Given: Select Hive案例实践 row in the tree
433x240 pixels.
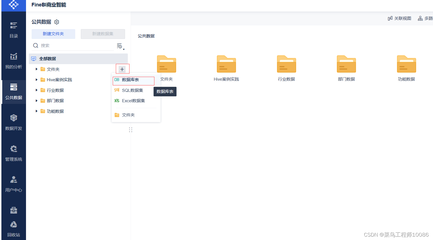Looking at the screenshot, I should pyautogui.click(x=70, y=80).
